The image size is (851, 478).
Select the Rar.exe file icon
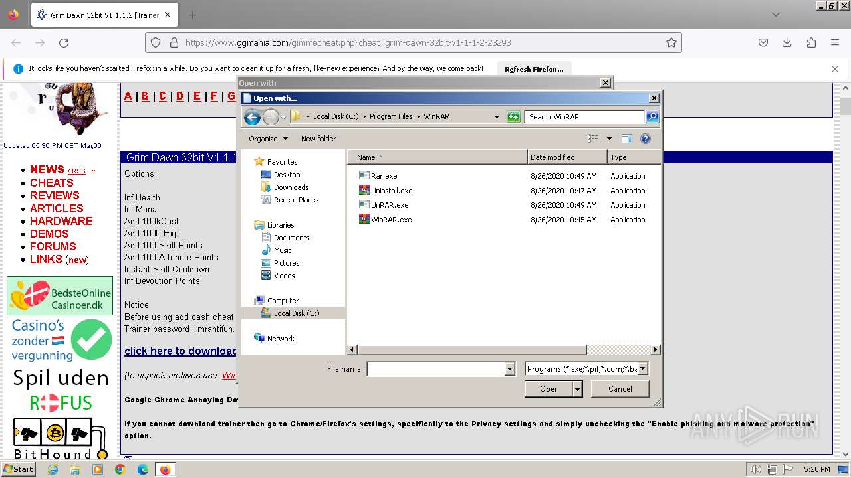364,176
